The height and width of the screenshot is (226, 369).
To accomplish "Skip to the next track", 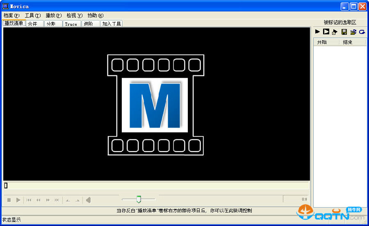I will click(57, 200).
